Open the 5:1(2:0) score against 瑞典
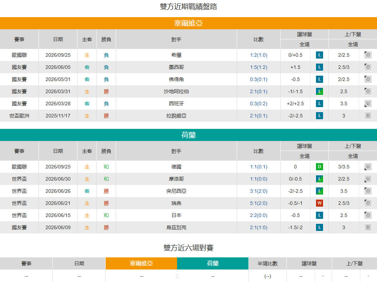This screenshot has width=377, height=282. click(258, 203)
